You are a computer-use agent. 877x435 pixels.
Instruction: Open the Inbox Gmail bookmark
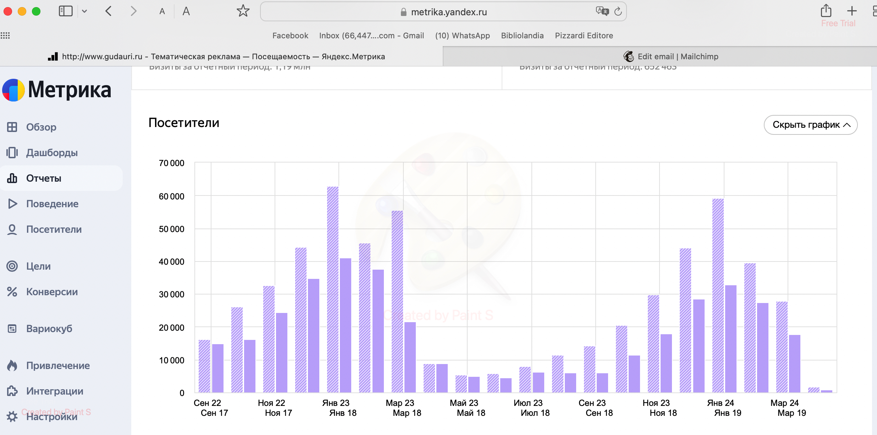click(x=371, y=35)
